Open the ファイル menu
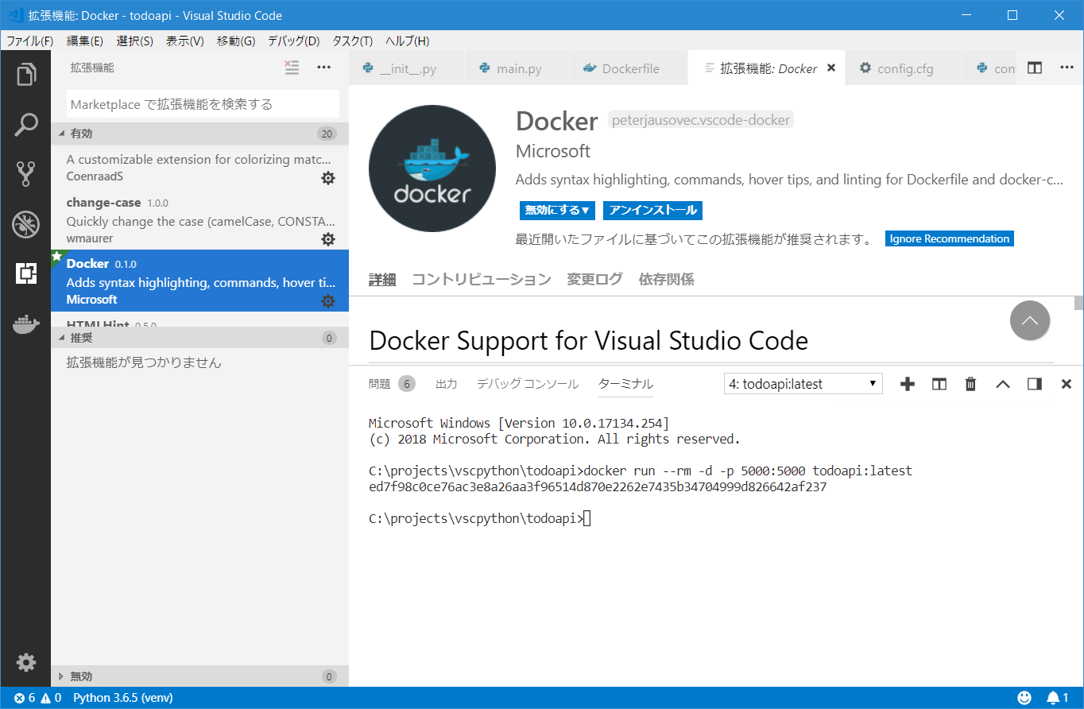 click(x=29, y=41)
